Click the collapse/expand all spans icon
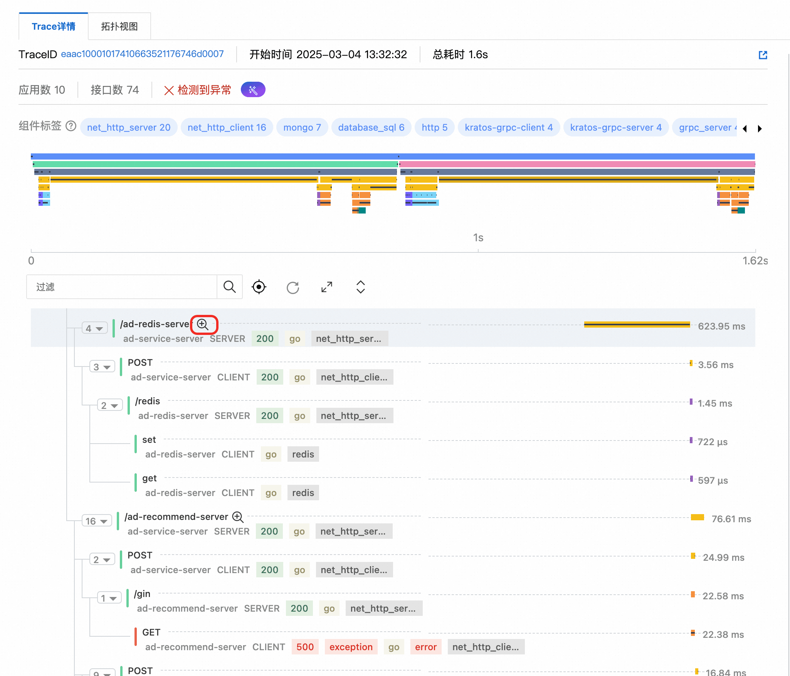 coord(361,287)
